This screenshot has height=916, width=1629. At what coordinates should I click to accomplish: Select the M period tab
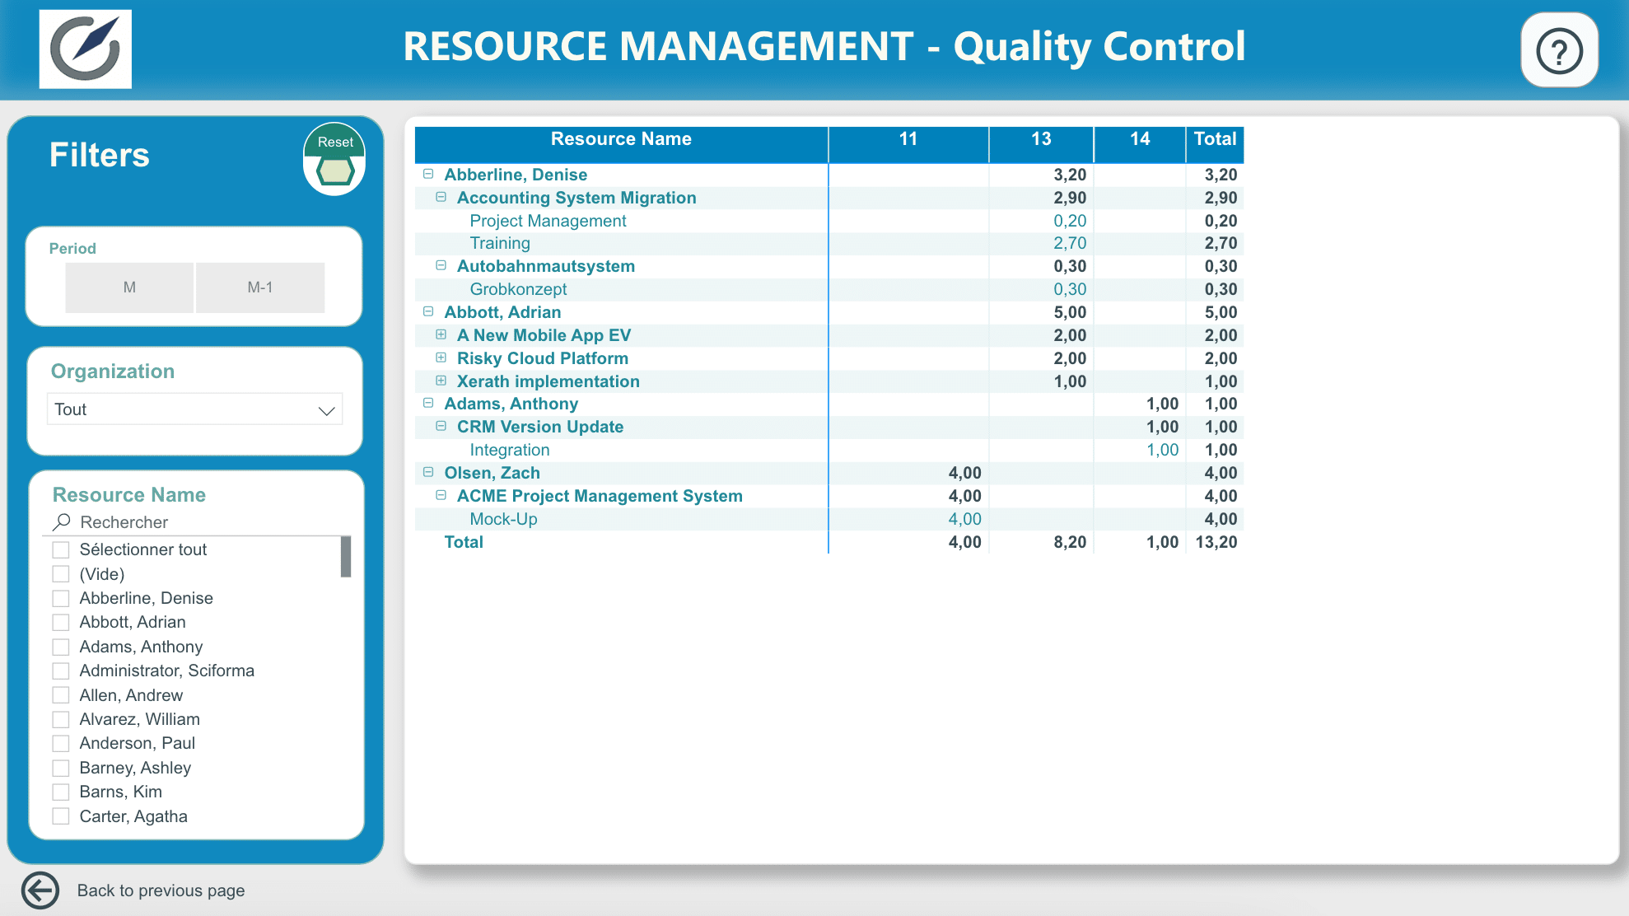(x=129, y=287)
